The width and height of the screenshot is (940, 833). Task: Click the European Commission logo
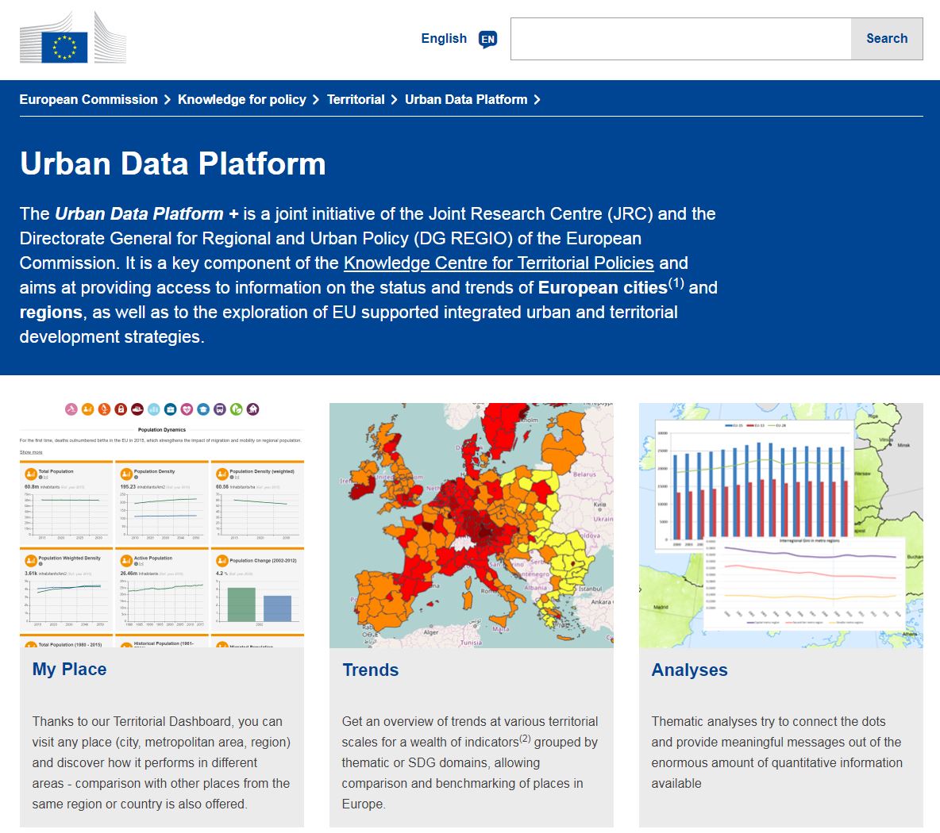click(x=73, y=39)
